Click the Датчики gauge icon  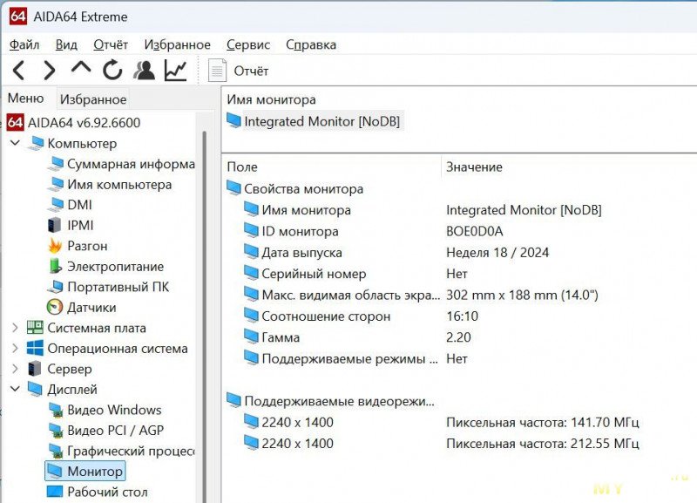point(55,307)
